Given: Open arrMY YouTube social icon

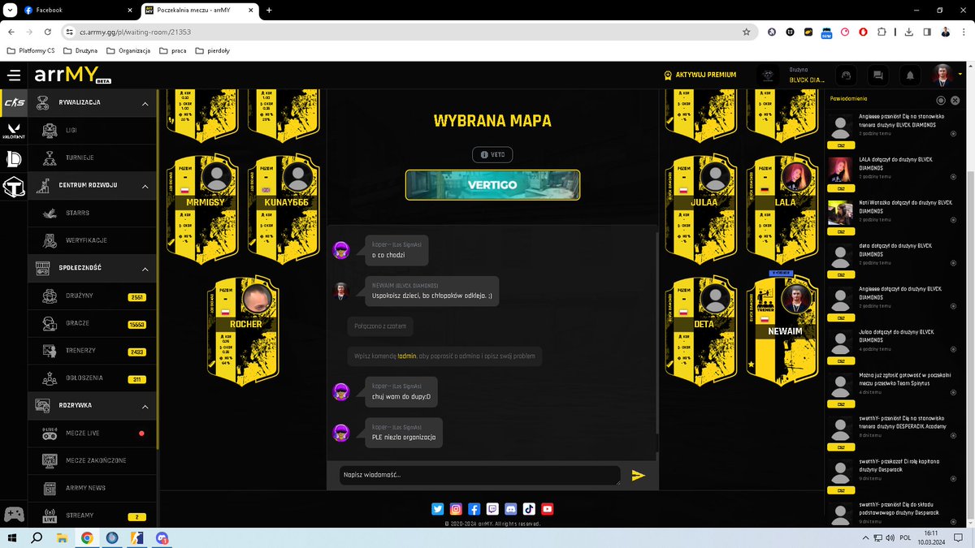Looking at the screenshot, I should pyautogui.click(x=548, y=509).
